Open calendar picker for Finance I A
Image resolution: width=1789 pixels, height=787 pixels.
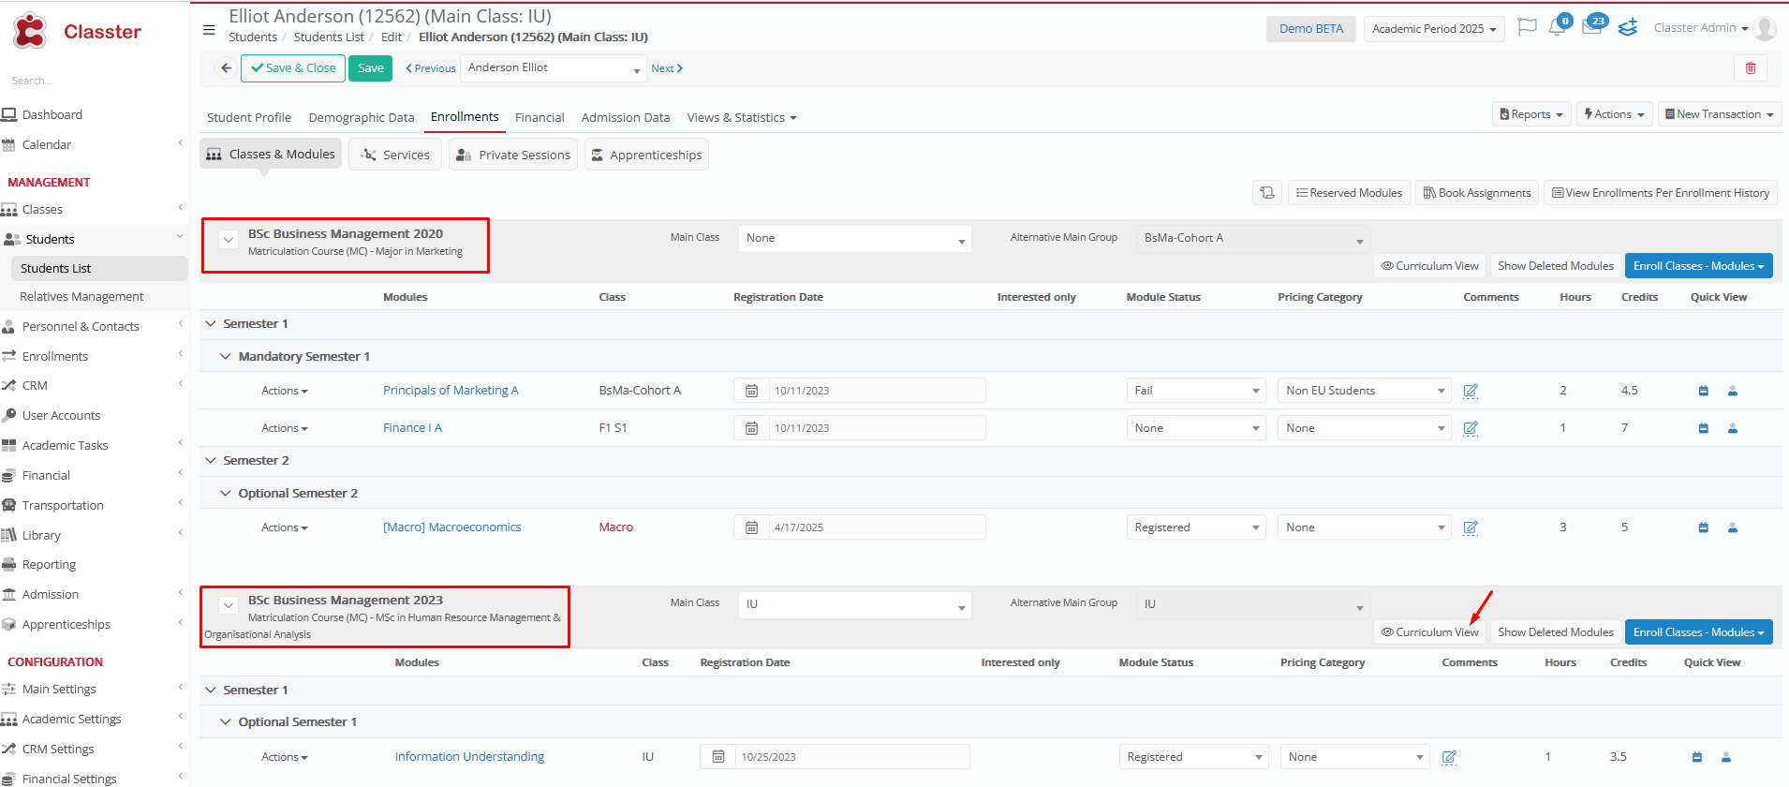tap(751, 428)
